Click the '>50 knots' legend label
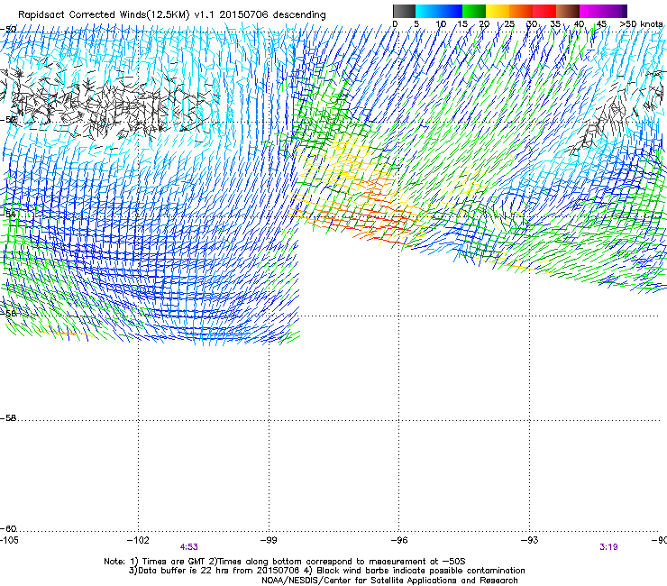 [x=641, y=23]
